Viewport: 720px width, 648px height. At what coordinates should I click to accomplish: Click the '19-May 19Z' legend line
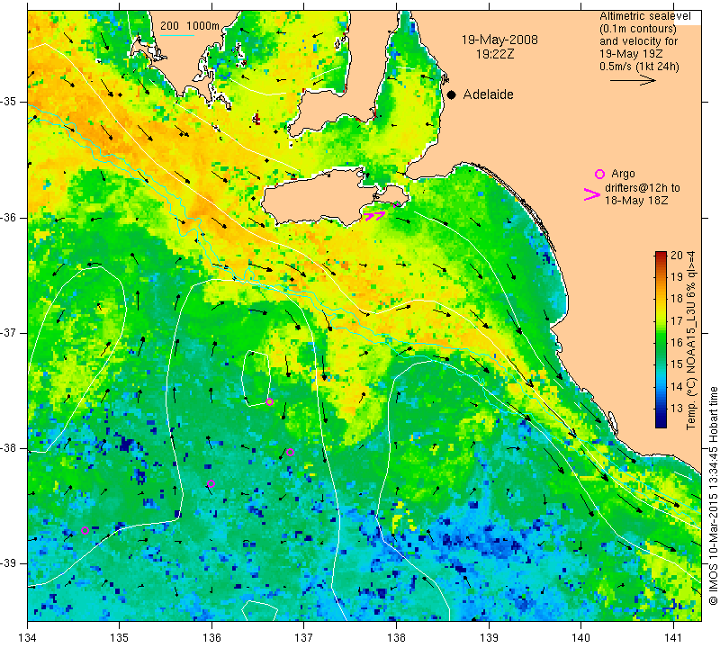point(629,54)
